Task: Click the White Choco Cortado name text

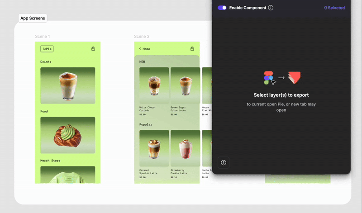Action: (147, 109)
